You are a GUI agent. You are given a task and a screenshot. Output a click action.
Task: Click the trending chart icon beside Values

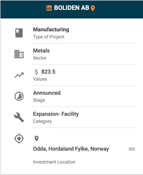[x=19, y=75]
